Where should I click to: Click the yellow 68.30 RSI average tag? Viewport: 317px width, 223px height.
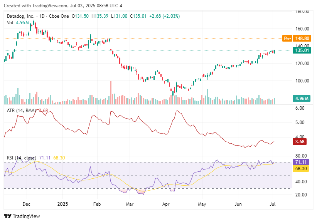(x=301, y=168)
